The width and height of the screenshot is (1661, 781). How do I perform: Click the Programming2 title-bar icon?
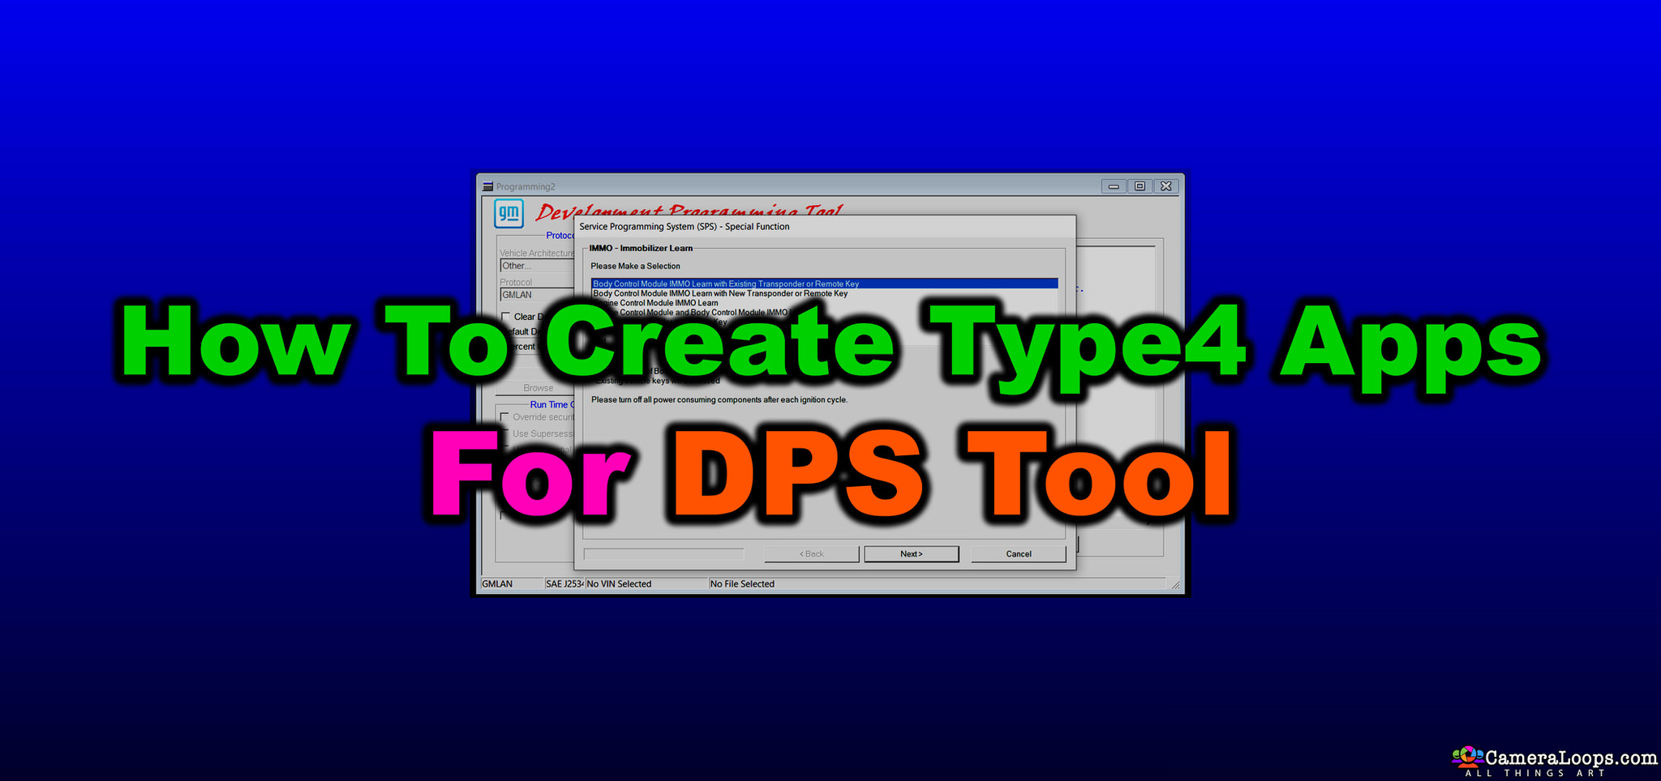tap(486, 186)
